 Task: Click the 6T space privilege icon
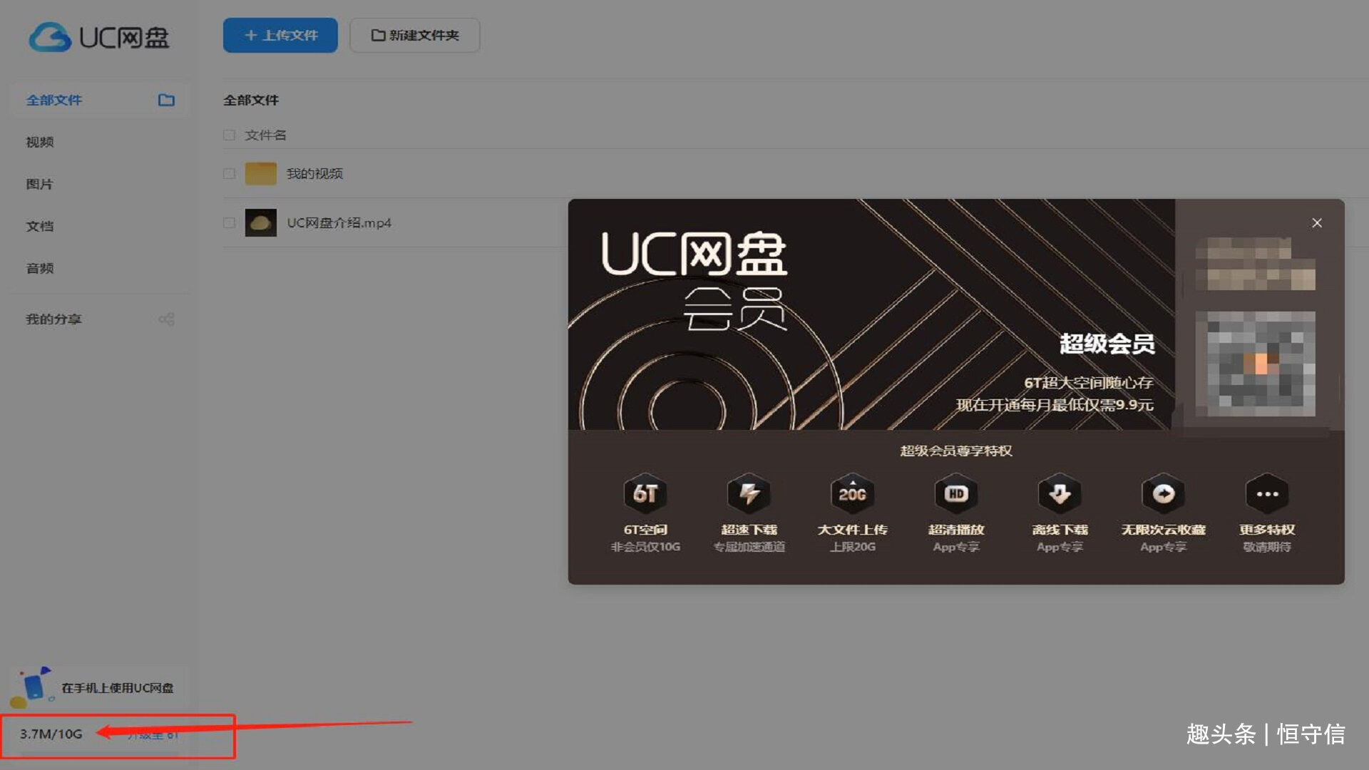[645, 493]
